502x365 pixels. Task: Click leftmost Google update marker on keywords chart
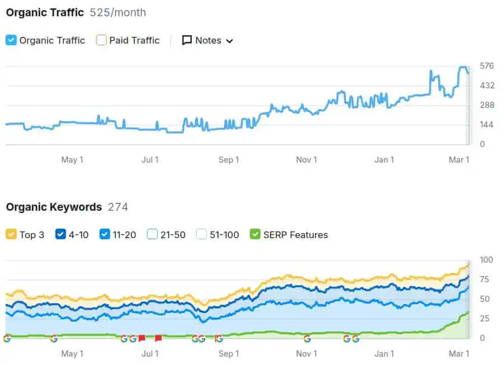click(7, 338)
